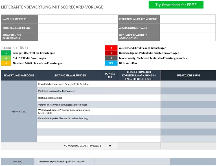The height and width of the screenshot is (166, 217).
Task: Click the blue N/A swatch
Action: (x=111, y=63)
